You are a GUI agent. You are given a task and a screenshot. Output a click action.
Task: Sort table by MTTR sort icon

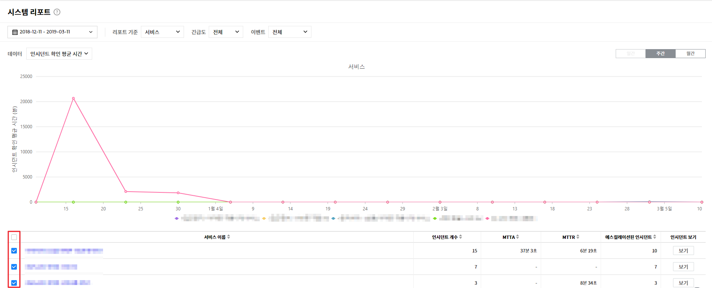tap(578, 237)
